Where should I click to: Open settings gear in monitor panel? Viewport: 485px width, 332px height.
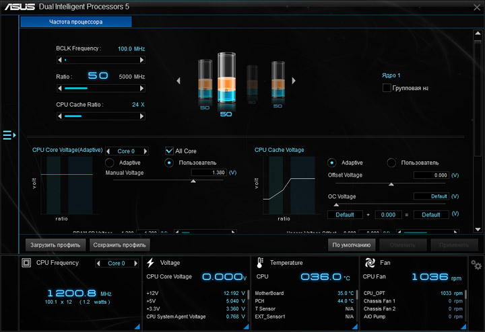[x=476, y=265]
